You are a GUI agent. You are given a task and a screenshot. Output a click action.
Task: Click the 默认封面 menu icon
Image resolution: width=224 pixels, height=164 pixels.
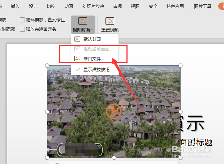coord(77,39)
